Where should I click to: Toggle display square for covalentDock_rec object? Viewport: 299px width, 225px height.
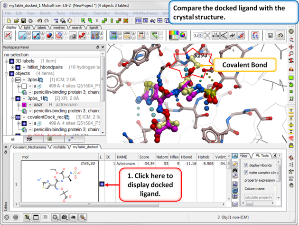(x=18, y=117)
